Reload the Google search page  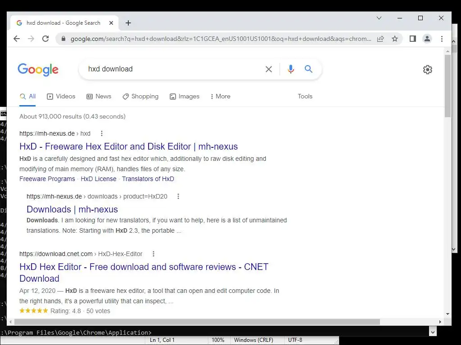(45, 39)
